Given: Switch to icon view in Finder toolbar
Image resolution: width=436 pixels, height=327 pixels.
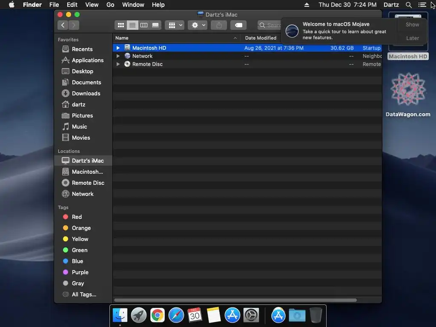Looking at the screenshot, I should [120, 25].
